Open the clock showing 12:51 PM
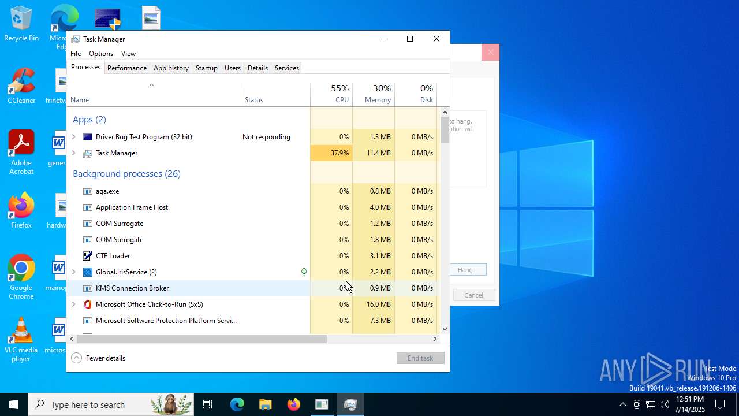The image size is (739, 416). [x=690, y=404]
